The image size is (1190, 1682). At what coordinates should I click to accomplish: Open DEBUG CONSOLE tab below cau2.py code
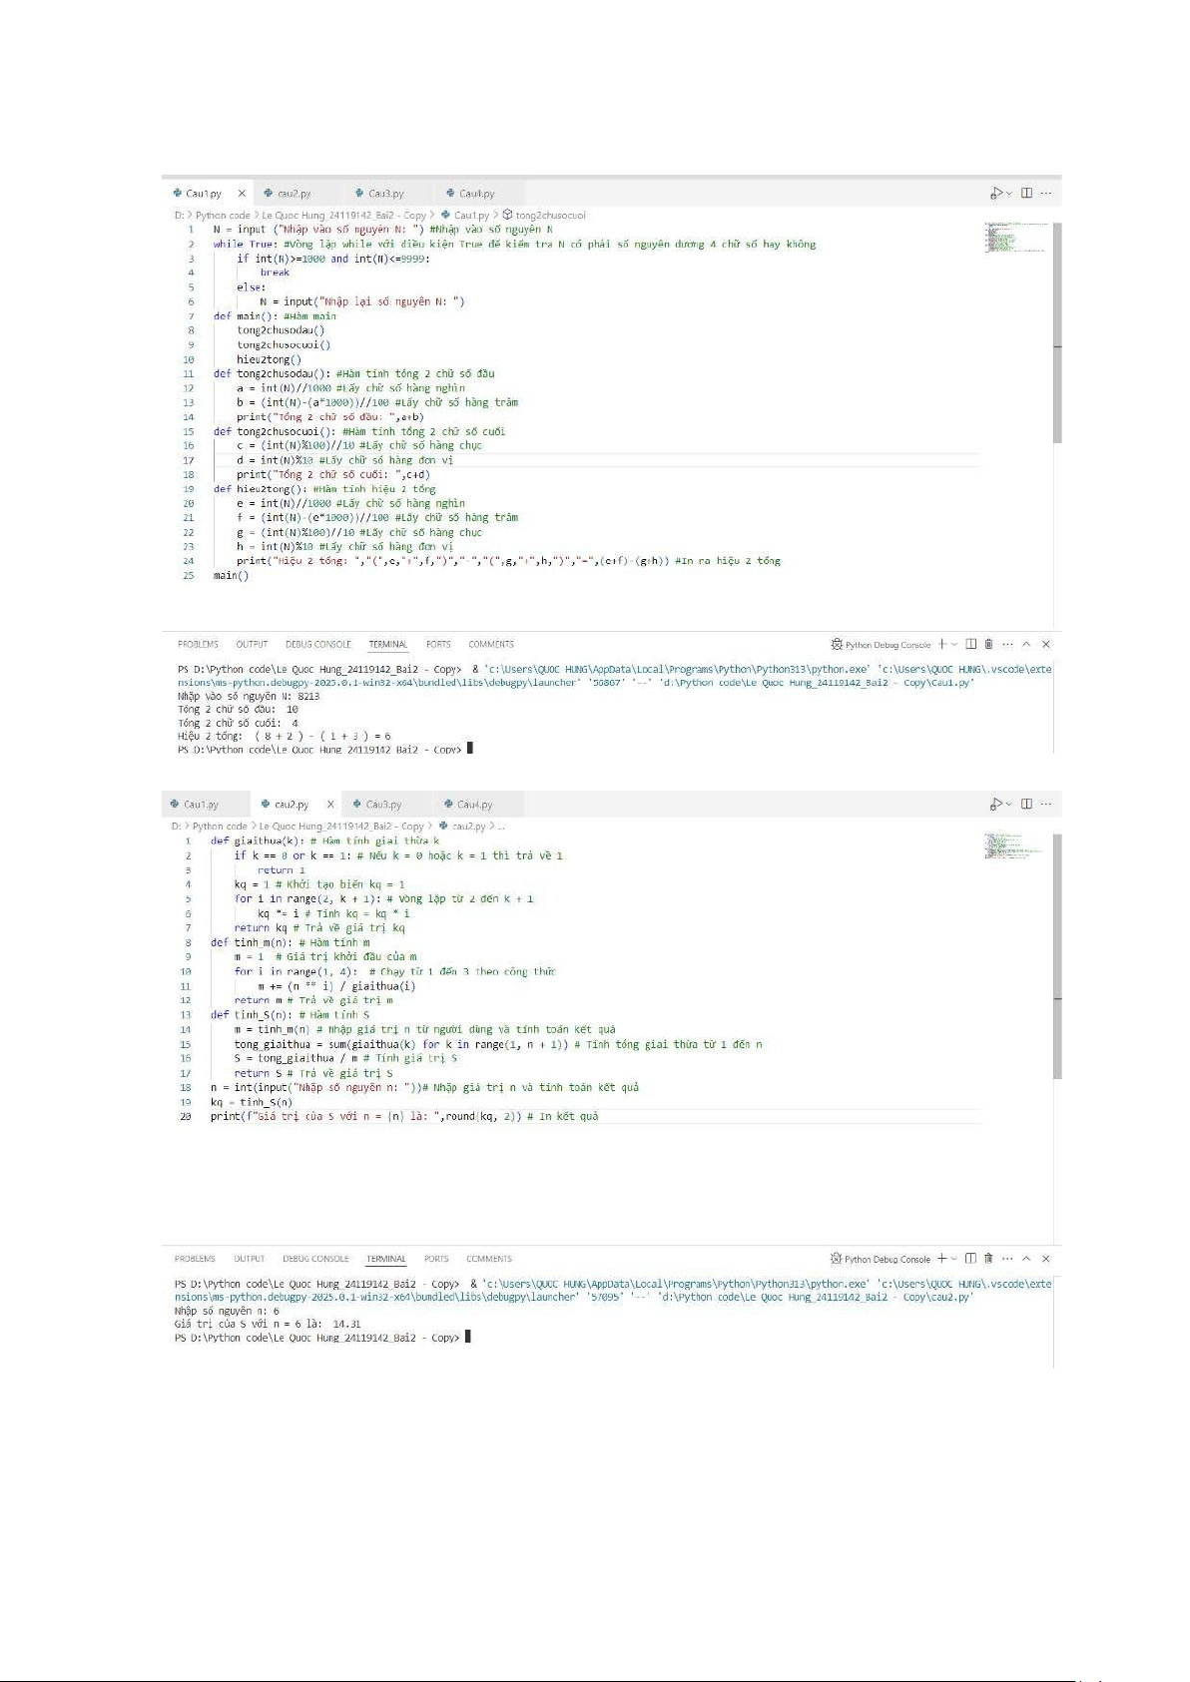coord(315,1260)
